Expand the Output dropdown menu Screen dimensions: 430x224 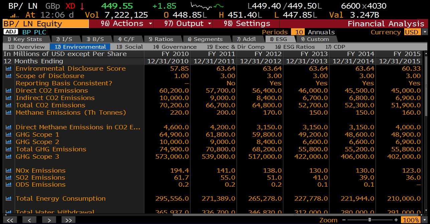tap(188, 24)
